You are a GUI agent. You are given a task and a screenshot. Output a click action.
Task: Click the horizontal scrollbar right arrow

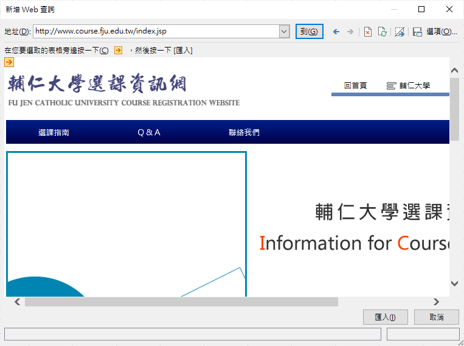pyautogui.click(x=436, y=302)
